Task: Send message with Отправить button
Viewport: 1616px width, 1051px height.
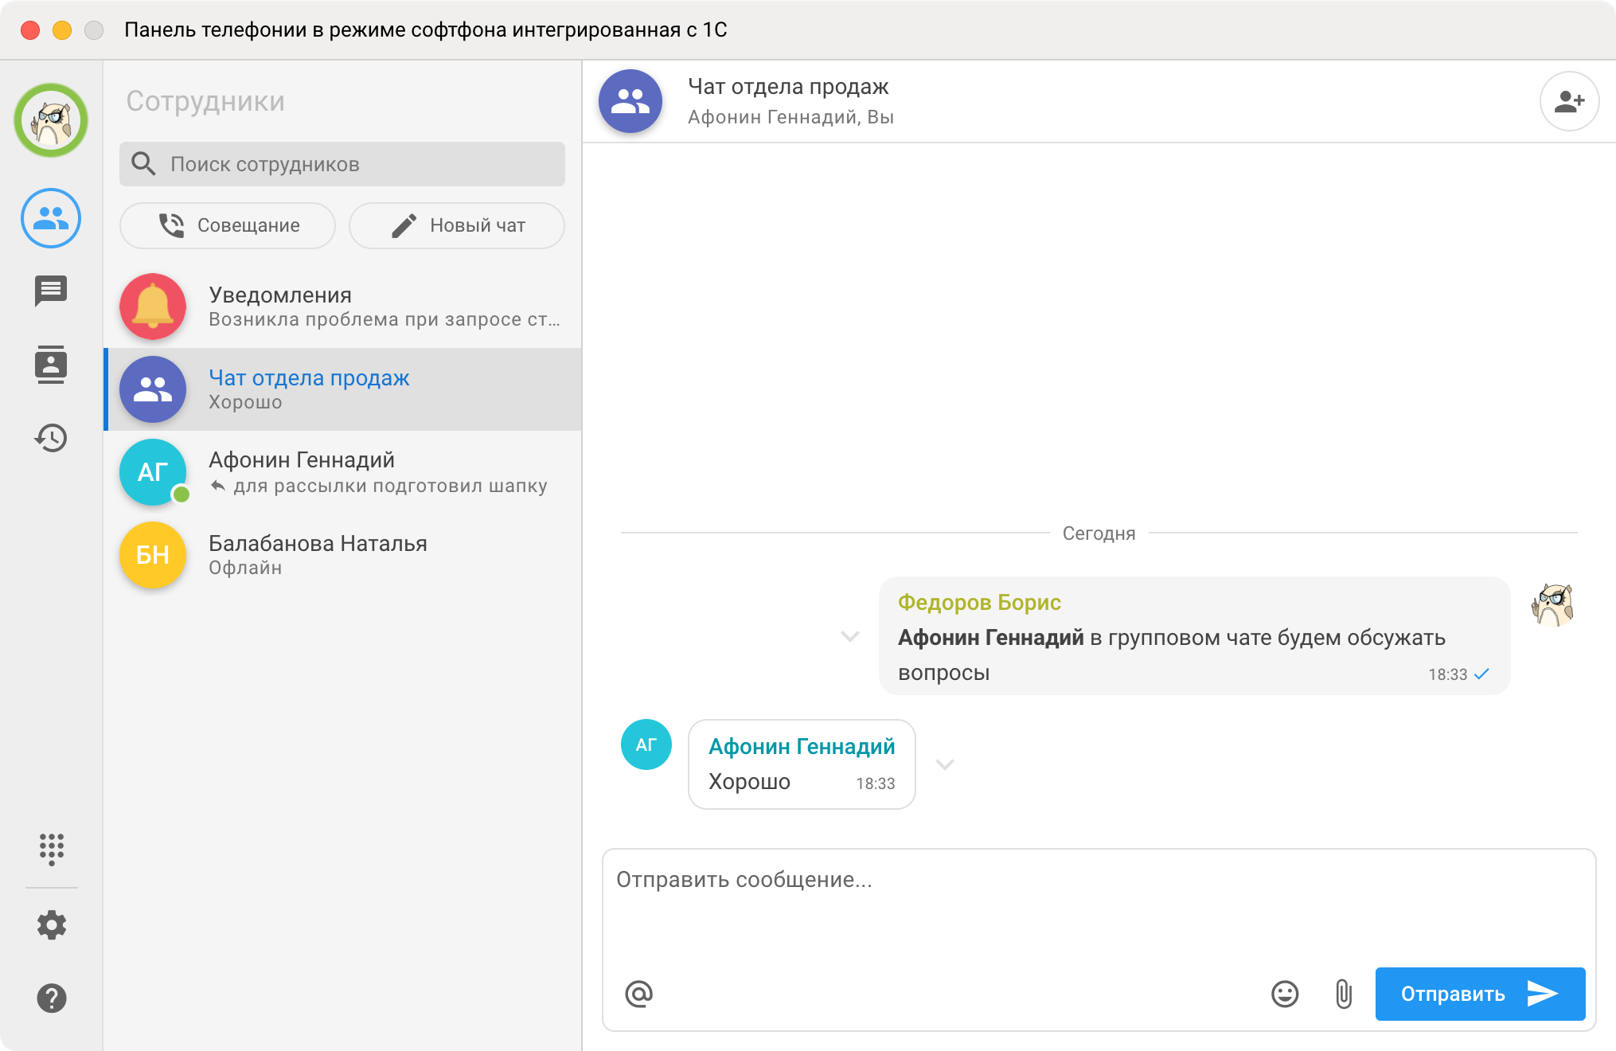Action: [1480, 994]
